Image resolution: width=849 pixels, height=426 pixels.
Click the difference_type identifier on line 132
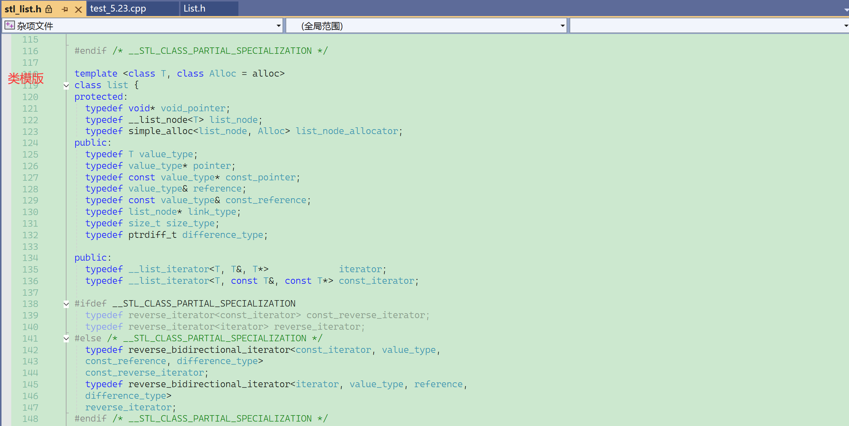[x=223, y=235]
